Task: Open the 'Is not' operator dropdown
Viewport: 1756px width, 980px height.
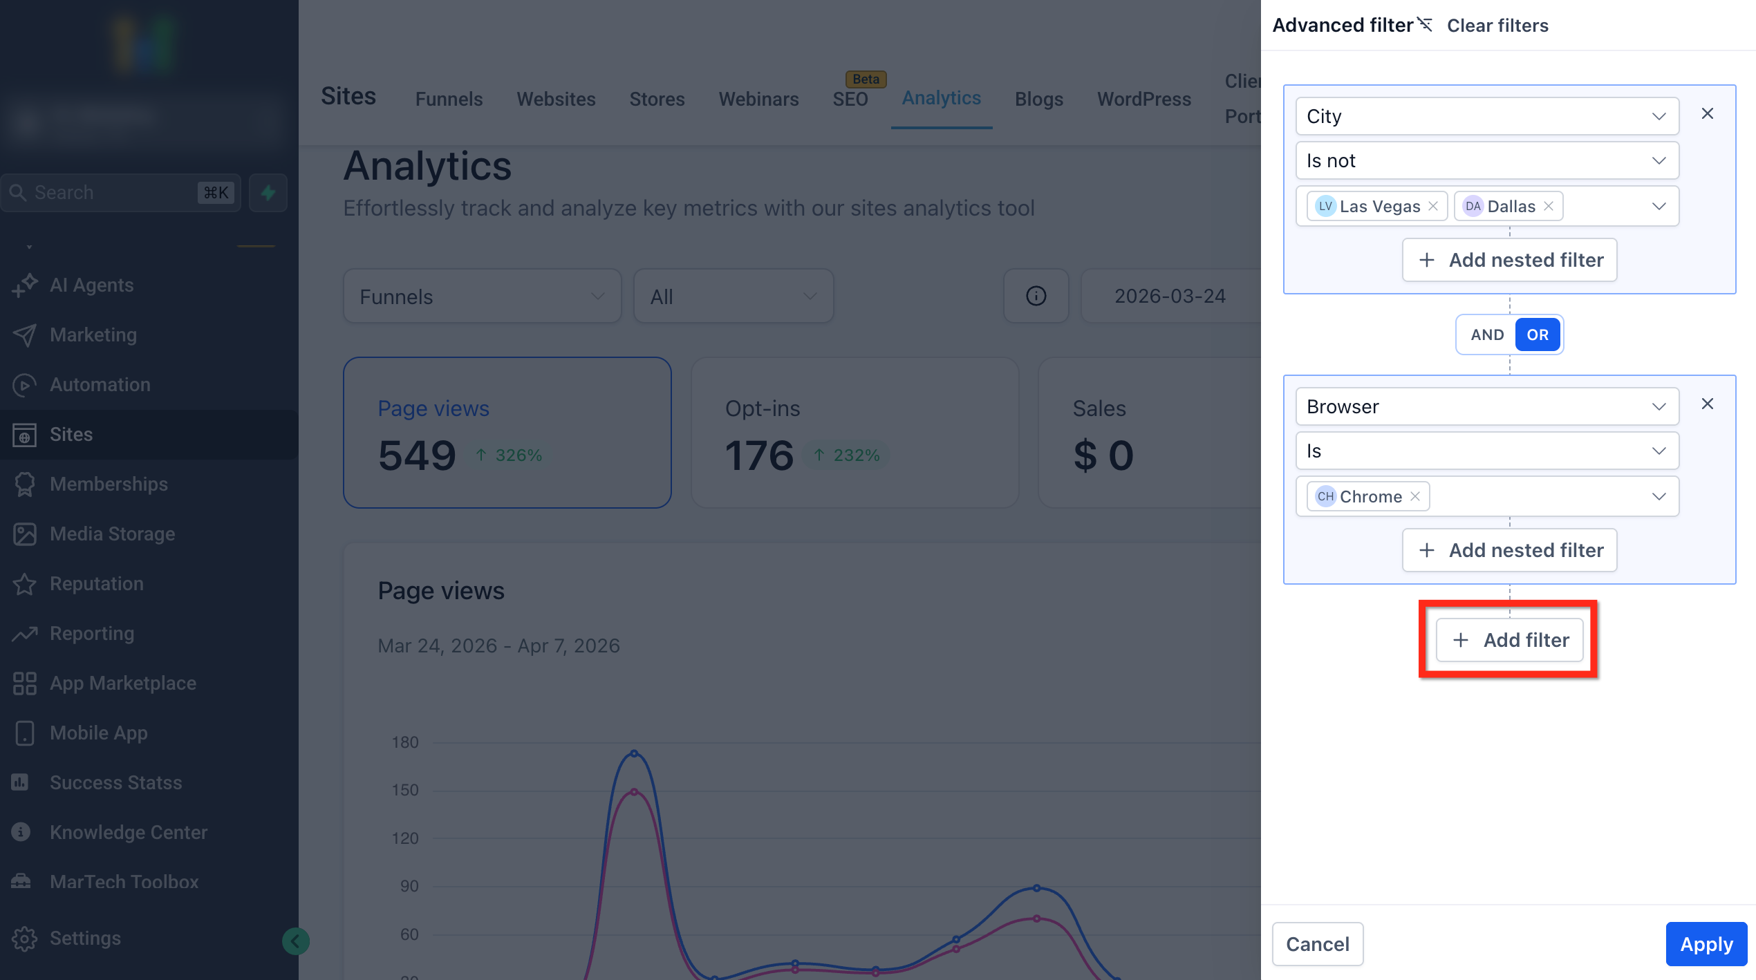Action: tap(1486, 161)
